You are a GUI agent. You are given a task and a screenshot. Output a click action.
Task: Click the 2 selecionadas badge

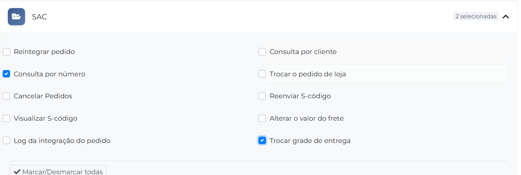click(x=475, y=16)
